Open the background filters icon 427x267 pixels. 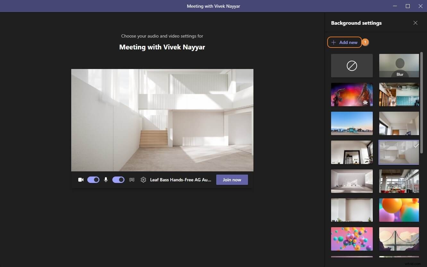(132, 180)
